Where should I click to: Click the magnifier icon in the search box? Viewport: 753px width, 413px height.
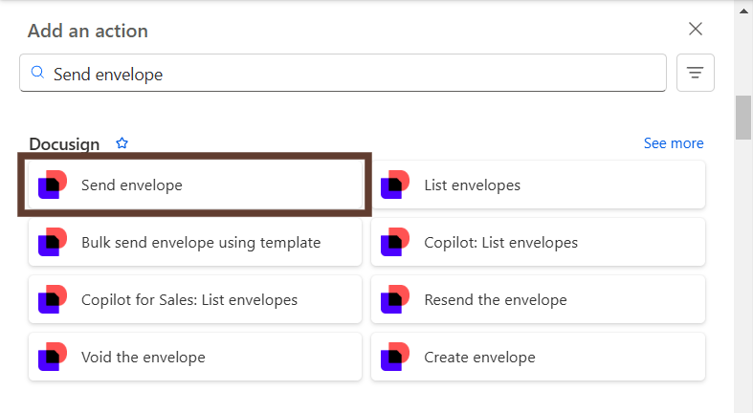tap(37, 73)
